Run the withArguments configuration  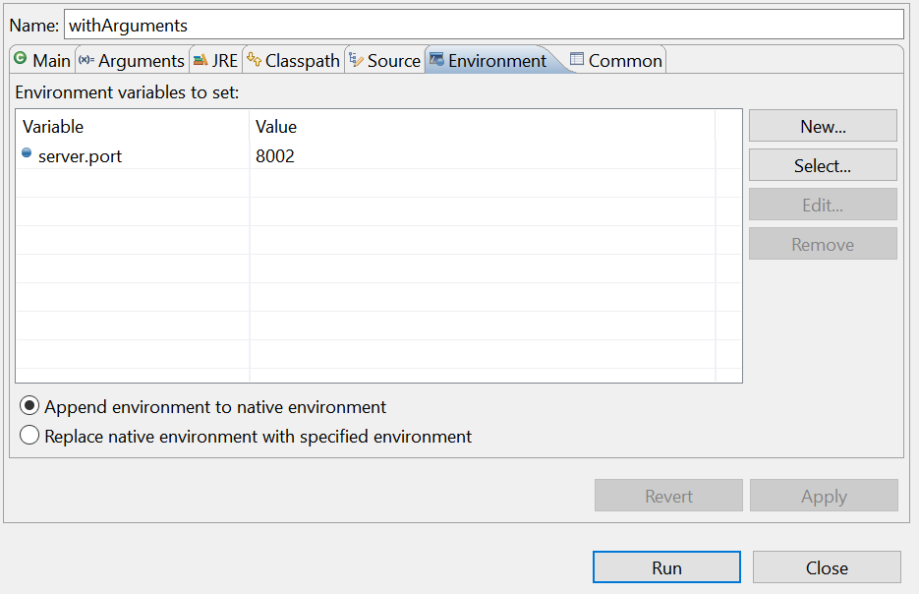[x=666, y=567]
